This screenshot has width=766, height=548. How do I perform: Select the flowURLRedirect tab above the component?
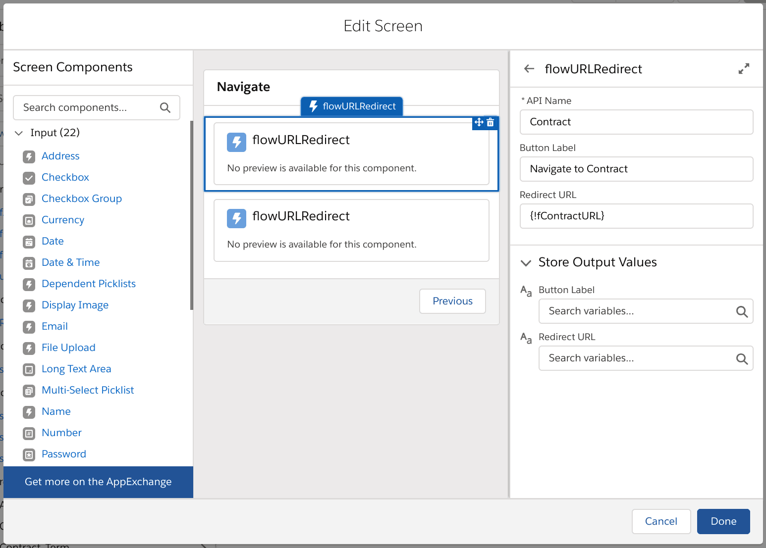point(352,106)
